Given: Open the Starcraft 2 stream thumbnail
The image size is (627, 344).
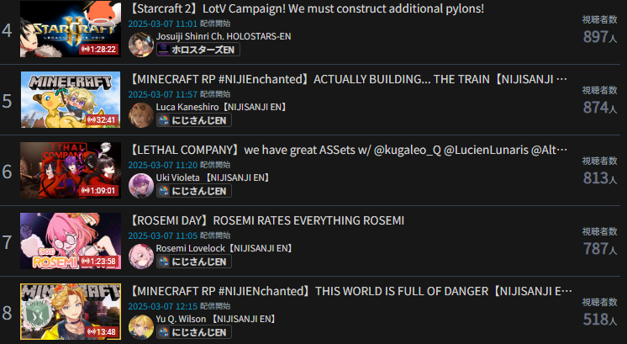Looking at the screenshot, I should (x=71, y=29).
